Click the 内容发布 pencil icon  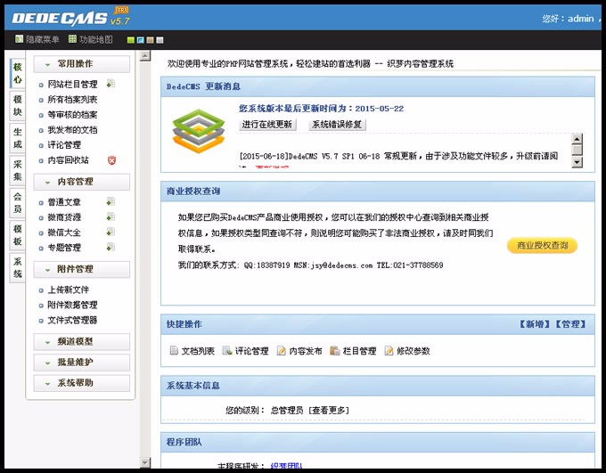click(x=282, y=350)
